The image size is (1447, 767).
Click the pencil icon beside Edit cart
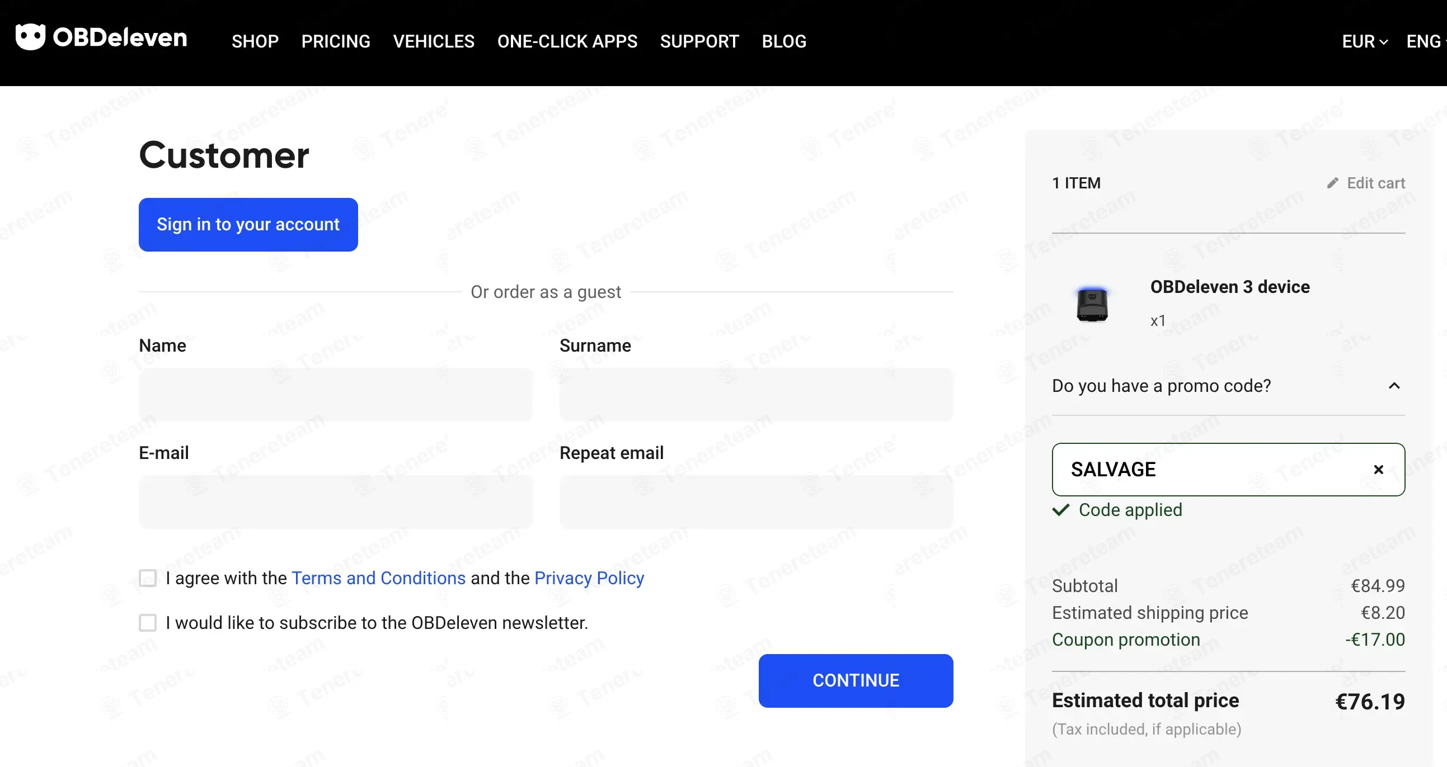coord(1332,183)
